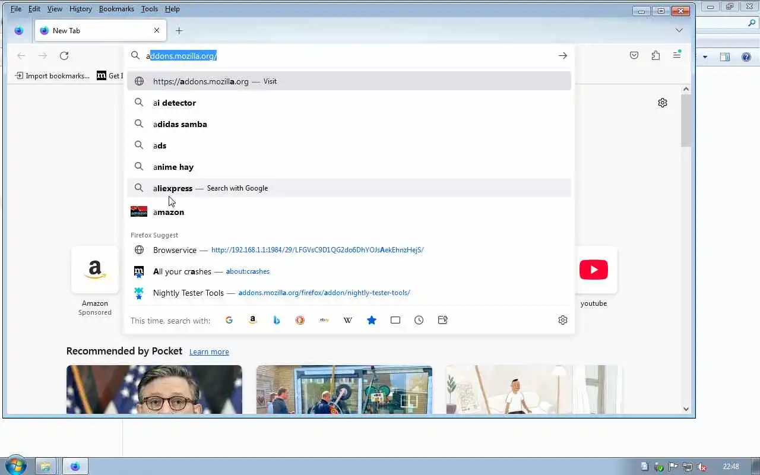Open the second Pocket story thumbnail with bus shelter
This screenshot has width=760, height=475.
pyautogui.click(x=344, y=389)
